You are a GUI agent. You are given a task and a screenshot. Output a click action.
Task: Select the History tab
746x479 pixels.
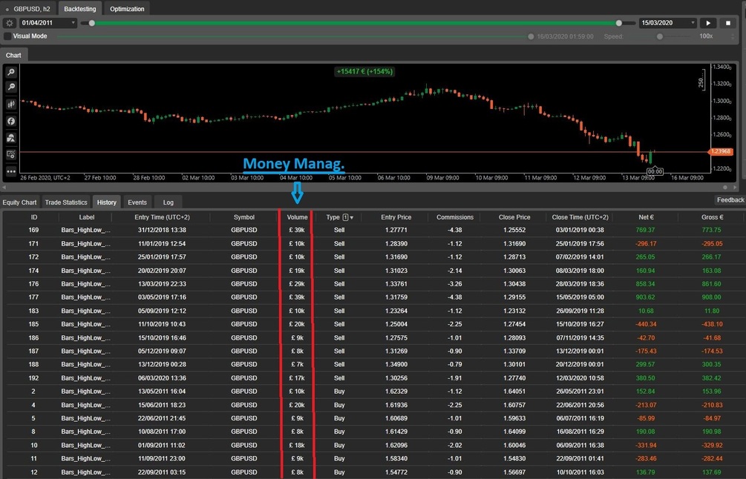coord(107,202)
